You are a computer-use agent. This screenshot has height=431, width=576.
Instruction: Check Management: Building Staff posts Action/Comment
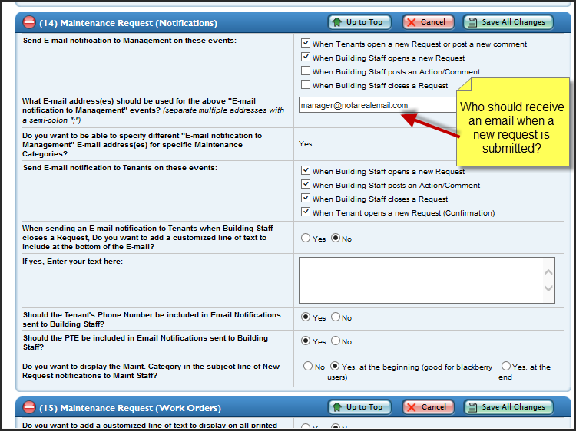305,71
